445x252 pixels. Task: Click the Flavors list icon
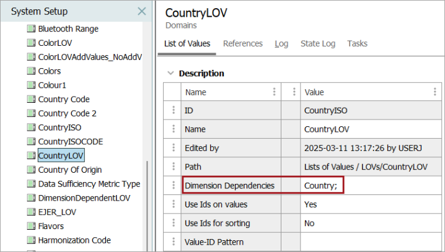pos(31,226)
